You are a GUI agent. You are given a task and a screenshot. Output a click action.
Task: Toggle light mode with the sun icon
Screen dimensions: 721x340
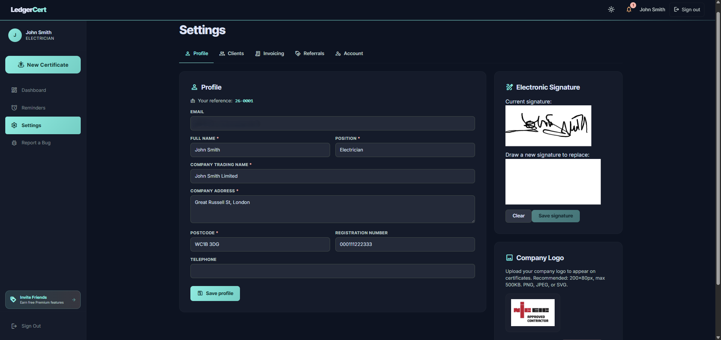pyautogui.click(x=611, y=9)
